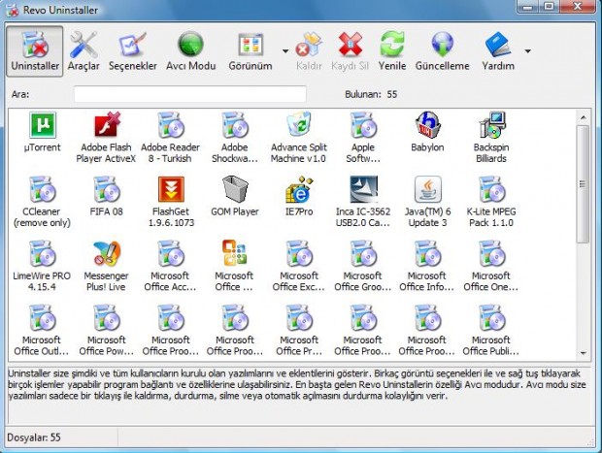Select Microsoft Office Excel entry

click(299, 266)
